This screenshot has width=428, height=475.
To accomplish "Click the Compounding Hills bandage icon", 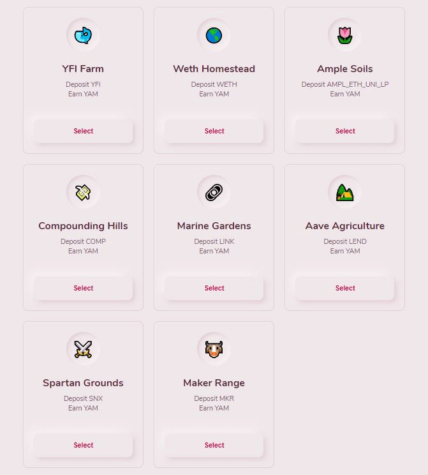I will (x=83, y=192).
